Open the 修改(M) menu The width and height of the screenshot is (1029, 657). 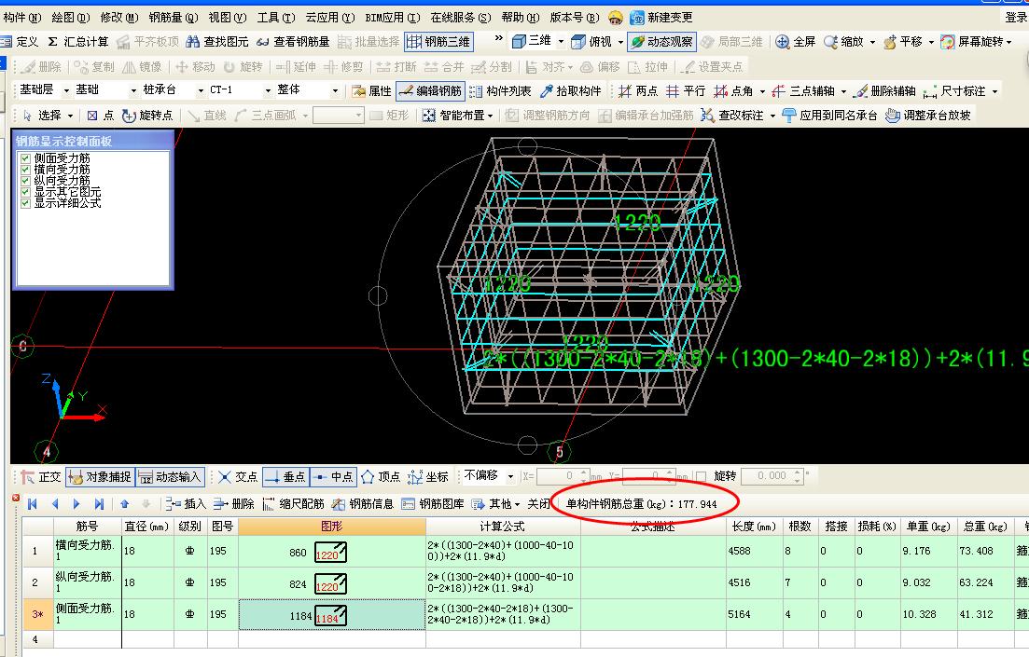pos(118,18)
